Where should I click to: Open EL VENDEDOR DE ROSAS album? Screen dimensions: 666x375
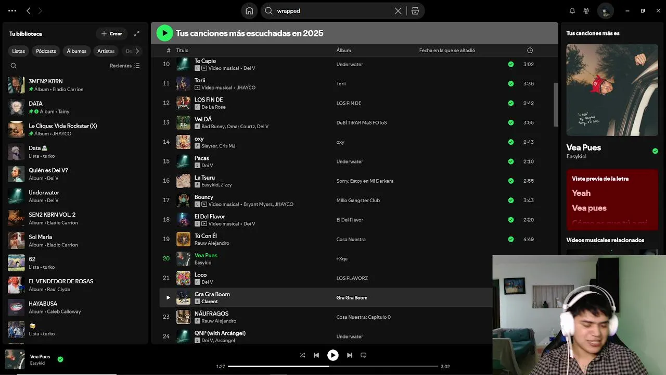click(75, 285)
